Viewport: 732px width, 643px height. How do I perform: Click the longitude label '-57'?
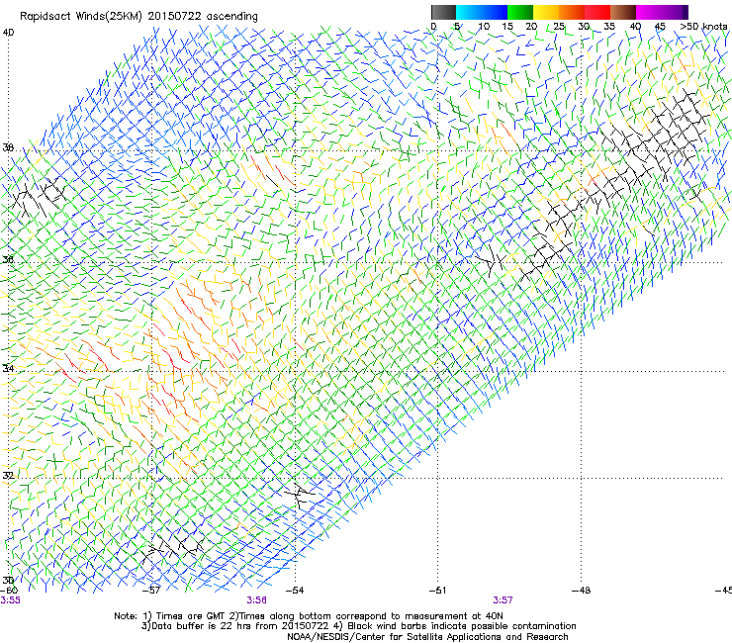click(151, 591)
